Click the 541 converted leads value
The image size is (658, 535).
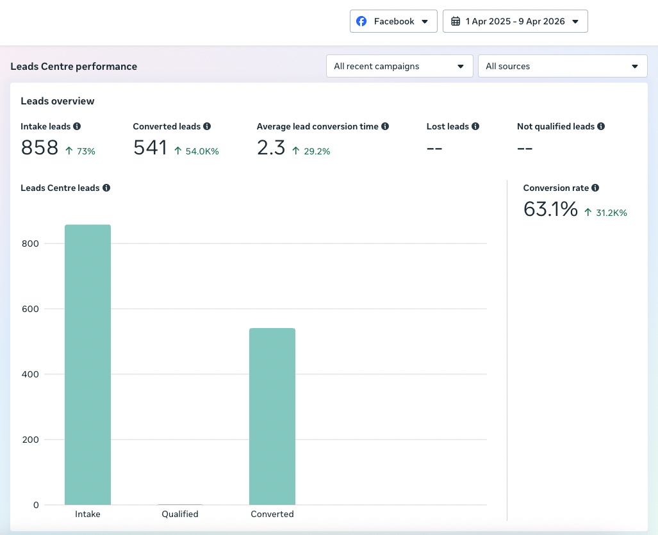tap(150, 148)
